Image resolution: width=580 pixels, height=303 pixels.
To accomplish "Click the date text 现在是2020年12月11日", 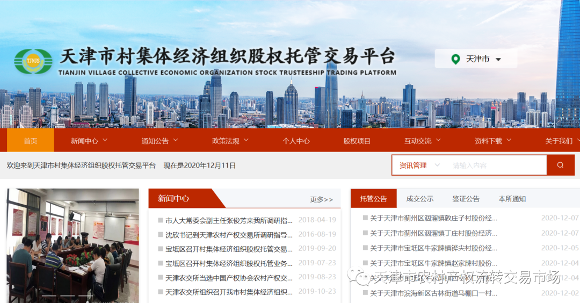I will (x=200, y=165).
